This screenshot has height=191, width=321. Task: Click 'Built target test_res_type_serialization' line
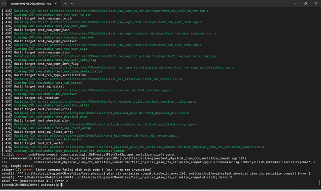(x=44, y=75)
